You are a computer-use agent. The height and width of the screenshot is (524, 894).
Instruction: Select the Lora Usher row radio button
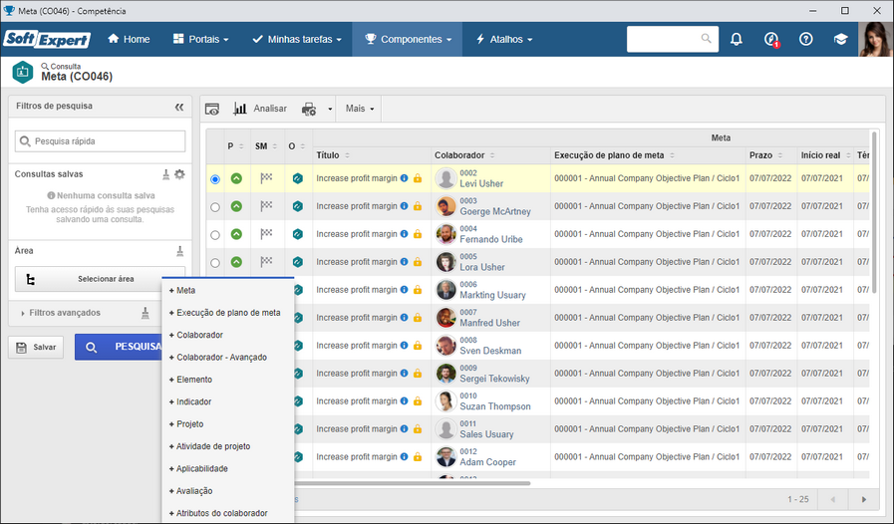(x=215, y=263)
